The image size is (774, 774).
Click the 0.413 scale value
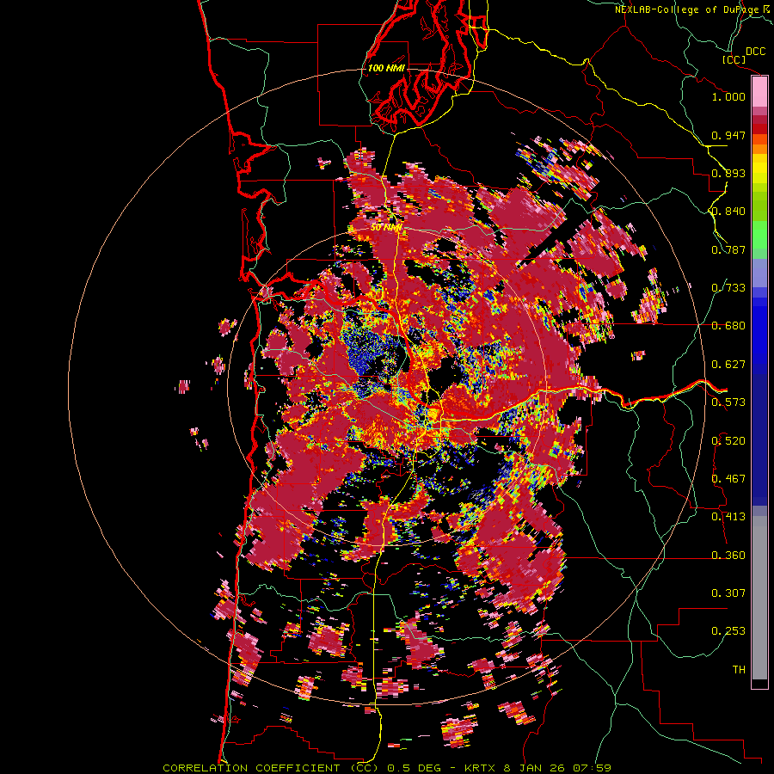pyautogui.click(x=728, y=517)
